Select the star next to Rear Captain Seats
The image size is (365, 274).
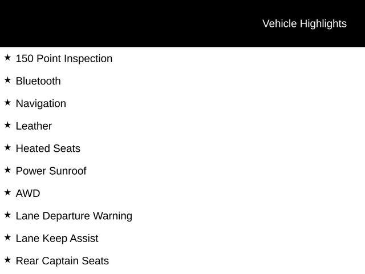7,260
